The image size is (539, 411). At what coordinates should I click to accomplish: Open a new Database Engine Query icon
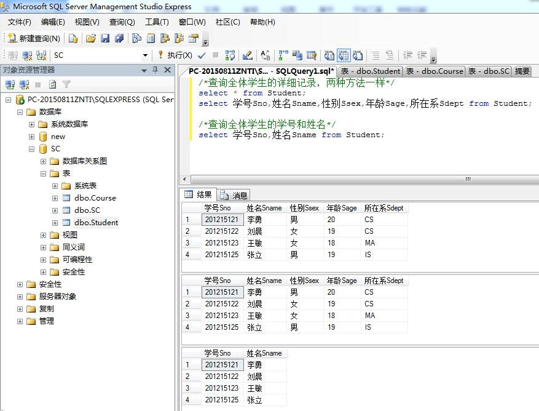click(x=73, y=38)
